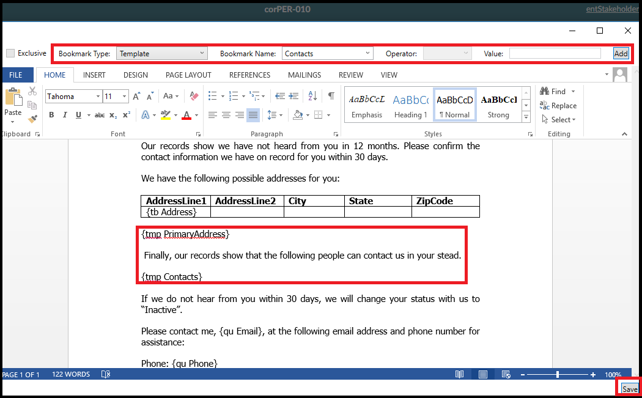Open the Operator dropdown
The width and height of the screenshot is (642, 398).
(447, 54)
